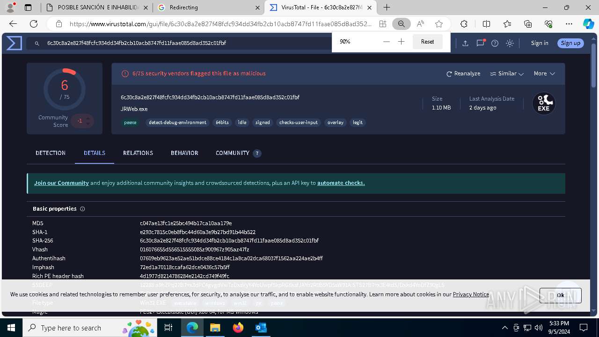Viewport: 599px width, 337px height.
Task: Switch to the POSIBLE SANCIÓN browser tab
Action: click(96, 7)
